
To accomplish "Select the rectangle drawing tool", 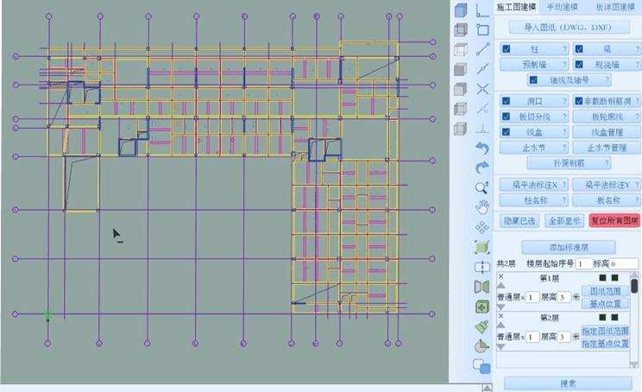I will coord(482,28).
